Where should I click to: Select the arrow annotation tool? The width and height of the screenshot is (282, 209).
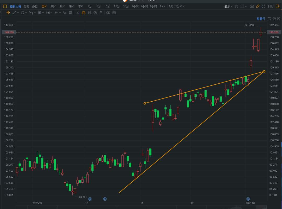pos(56,13)
